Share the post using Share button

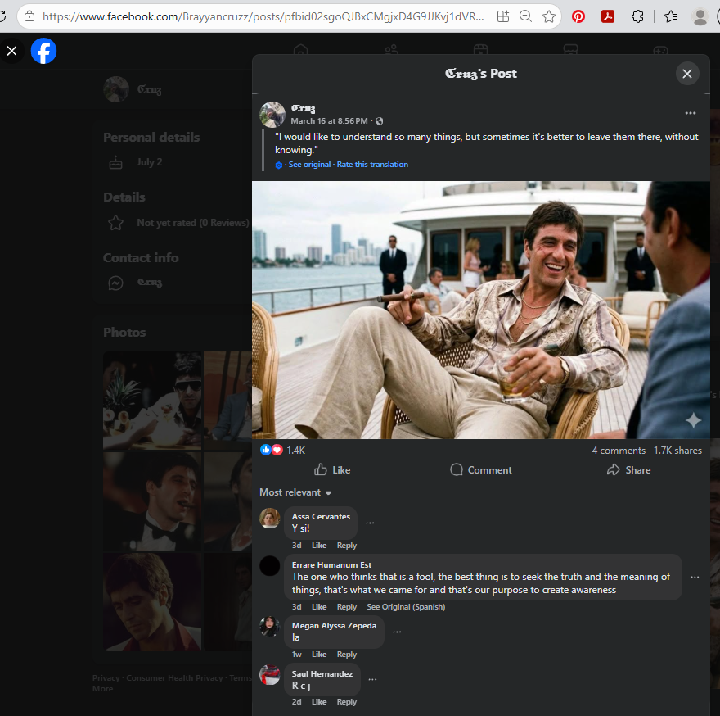pos(628,470)
